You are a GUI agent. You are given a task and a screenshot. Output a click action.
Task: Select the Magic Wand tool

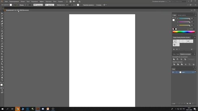(x=2, y=16)
